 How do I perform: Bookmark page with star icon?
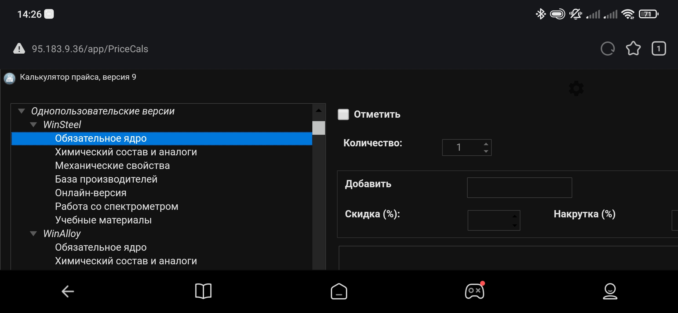pyautogui.click(x=633, y=49)
